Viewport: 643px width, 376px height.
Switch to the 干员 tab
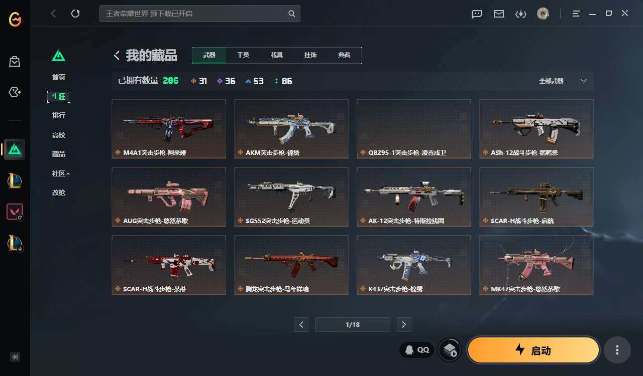[x=243, y=55]
